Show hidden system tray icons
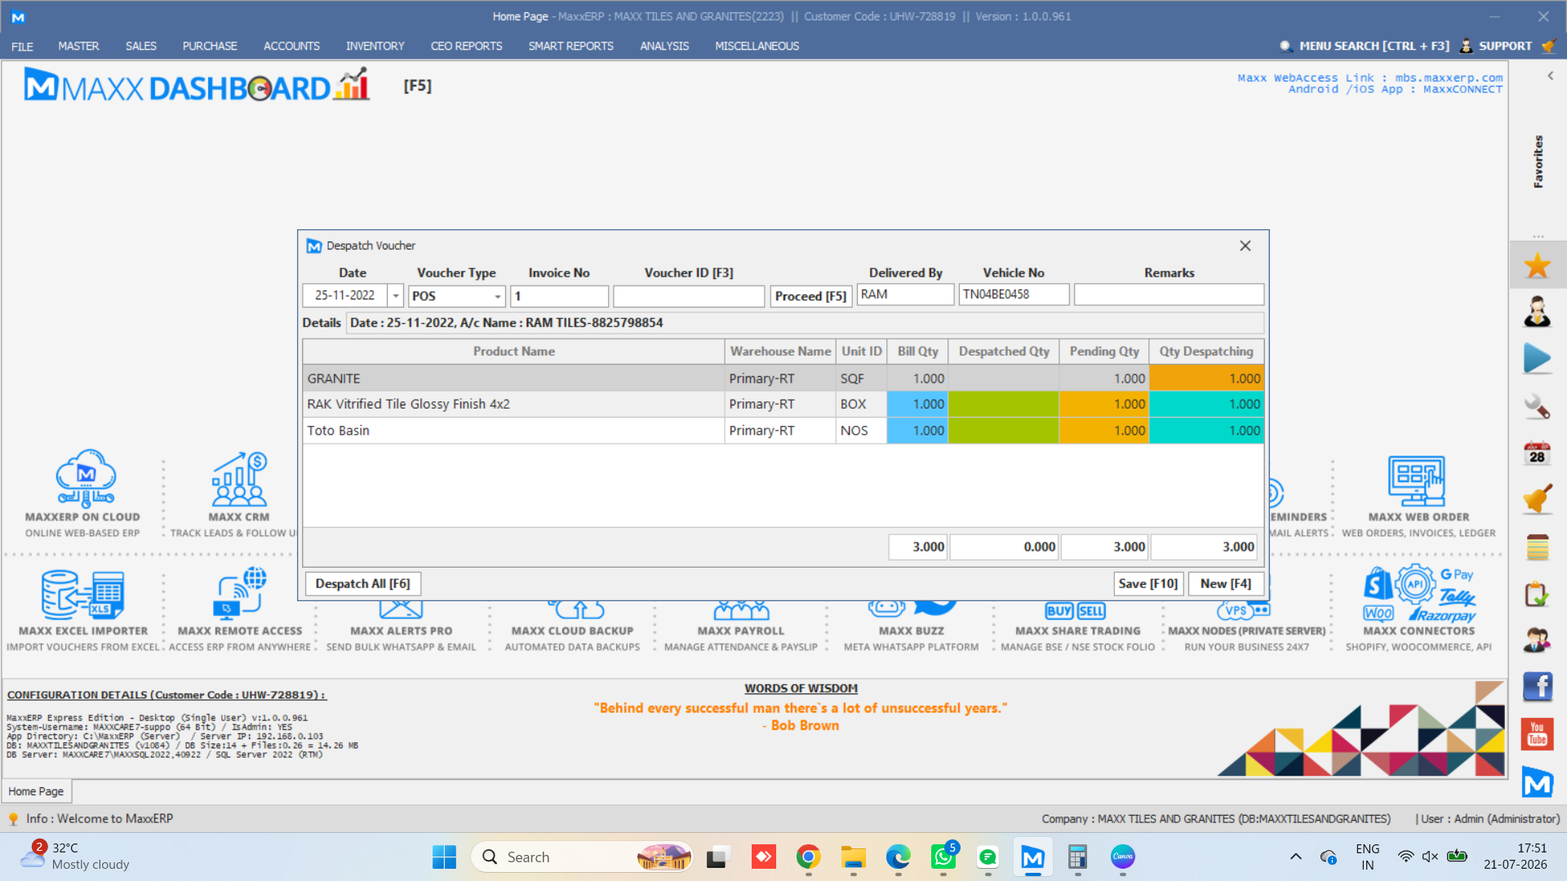This screenshot has height=881, width=1567. point(1295,857)
